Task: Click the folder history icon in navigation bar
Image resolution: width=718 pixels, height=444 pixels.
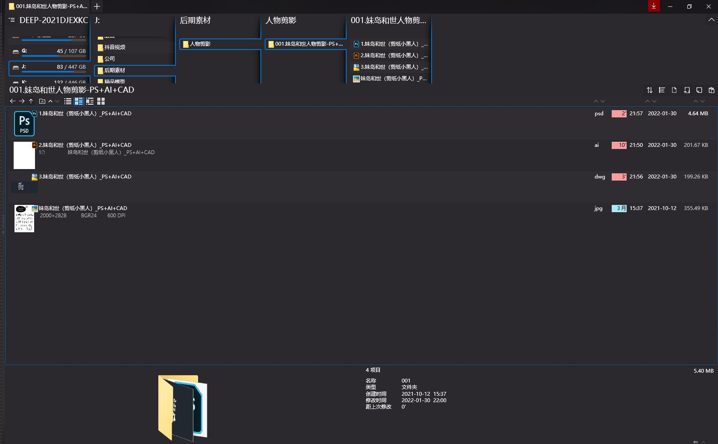Action: tap(42, 101)
